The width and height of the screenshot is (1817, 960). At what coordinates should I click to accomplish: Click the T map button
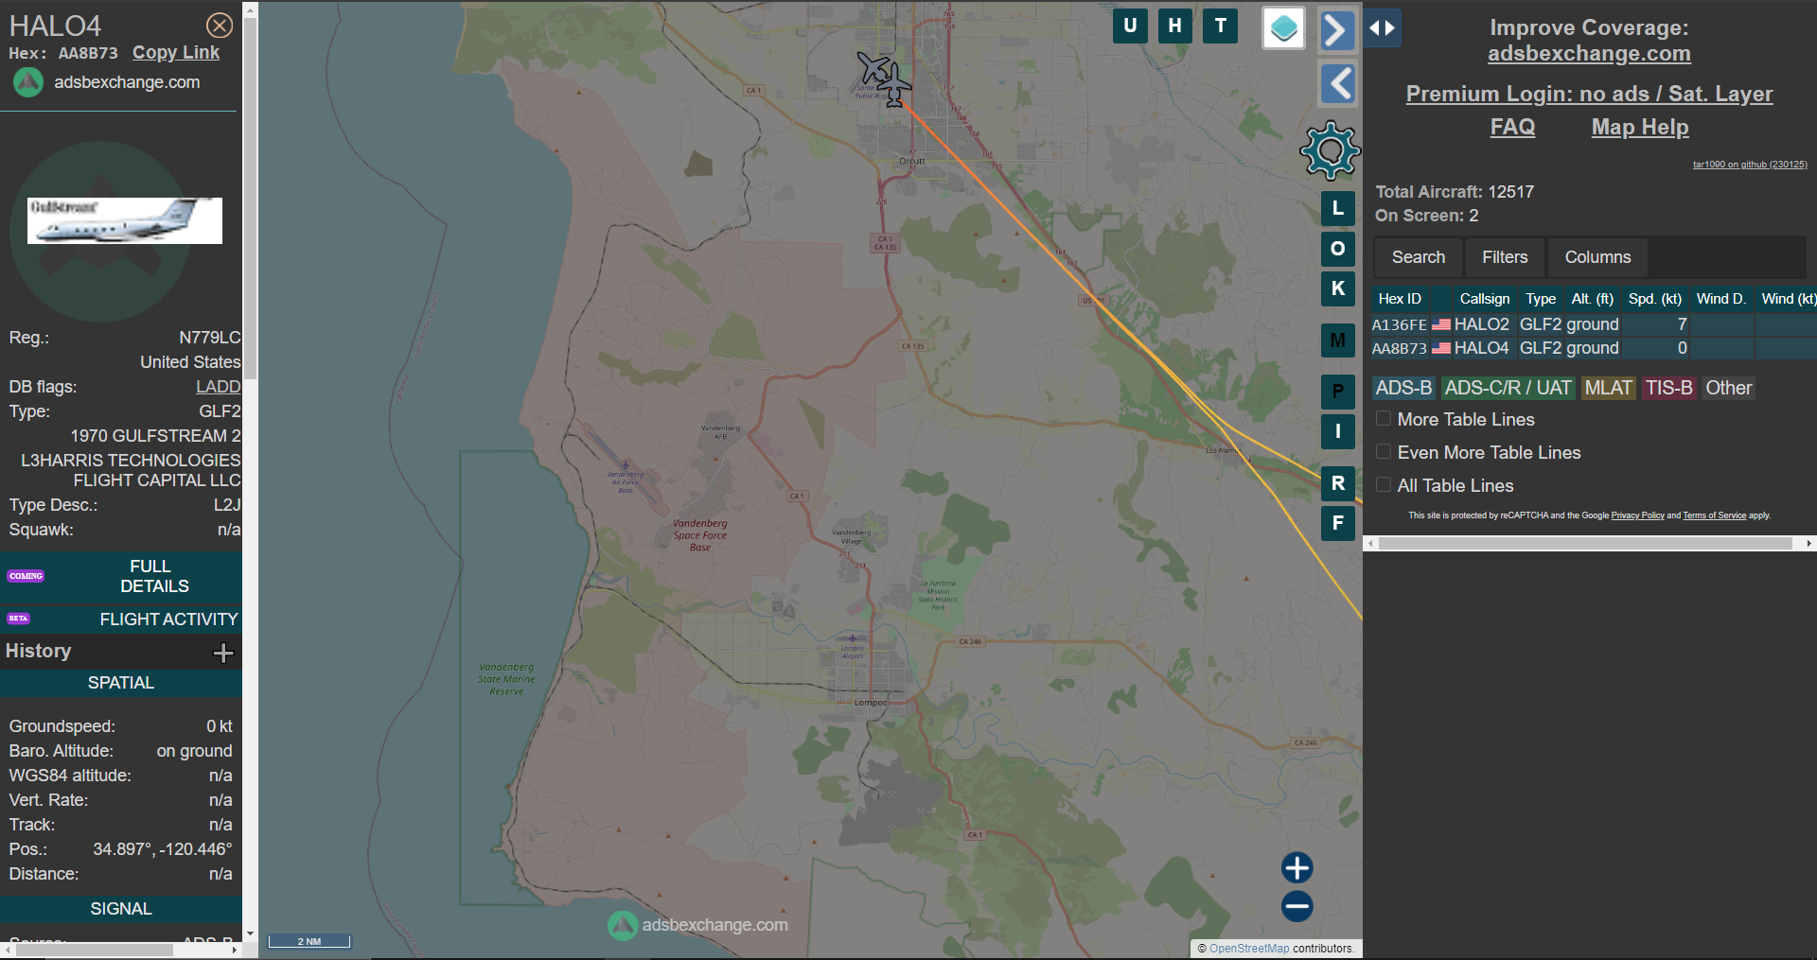1221,26
